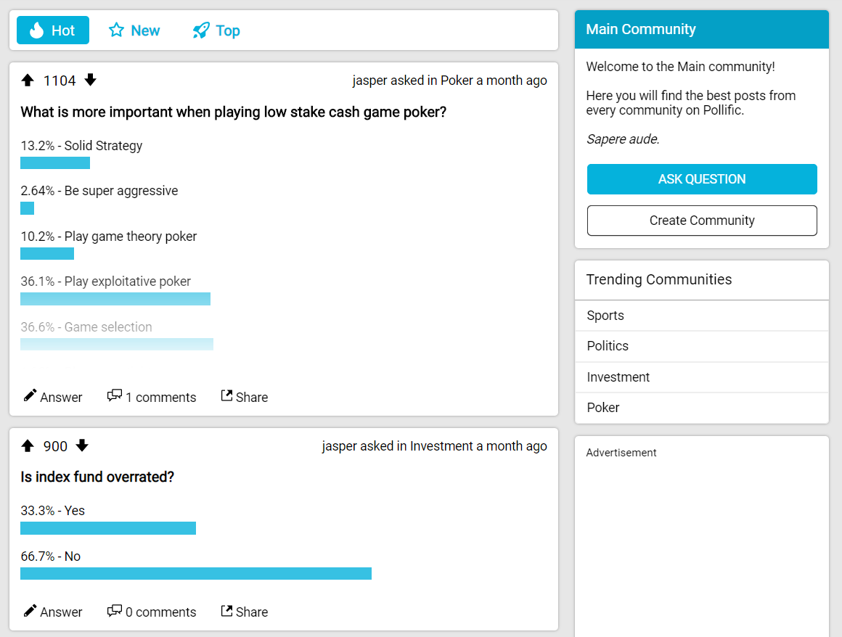Switch to the New tab

pyautogui.click(x=134, y=30)
